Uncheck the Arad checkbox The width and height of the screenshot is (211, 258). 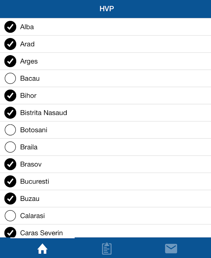click(x=10, y=44)
